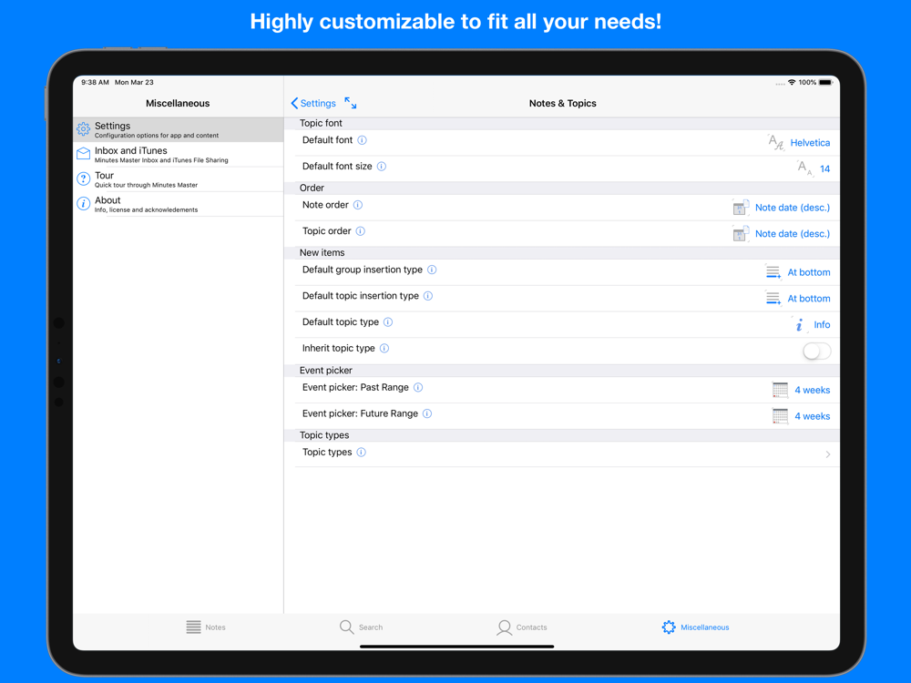Change Past Range 4 weeks value

813,391
